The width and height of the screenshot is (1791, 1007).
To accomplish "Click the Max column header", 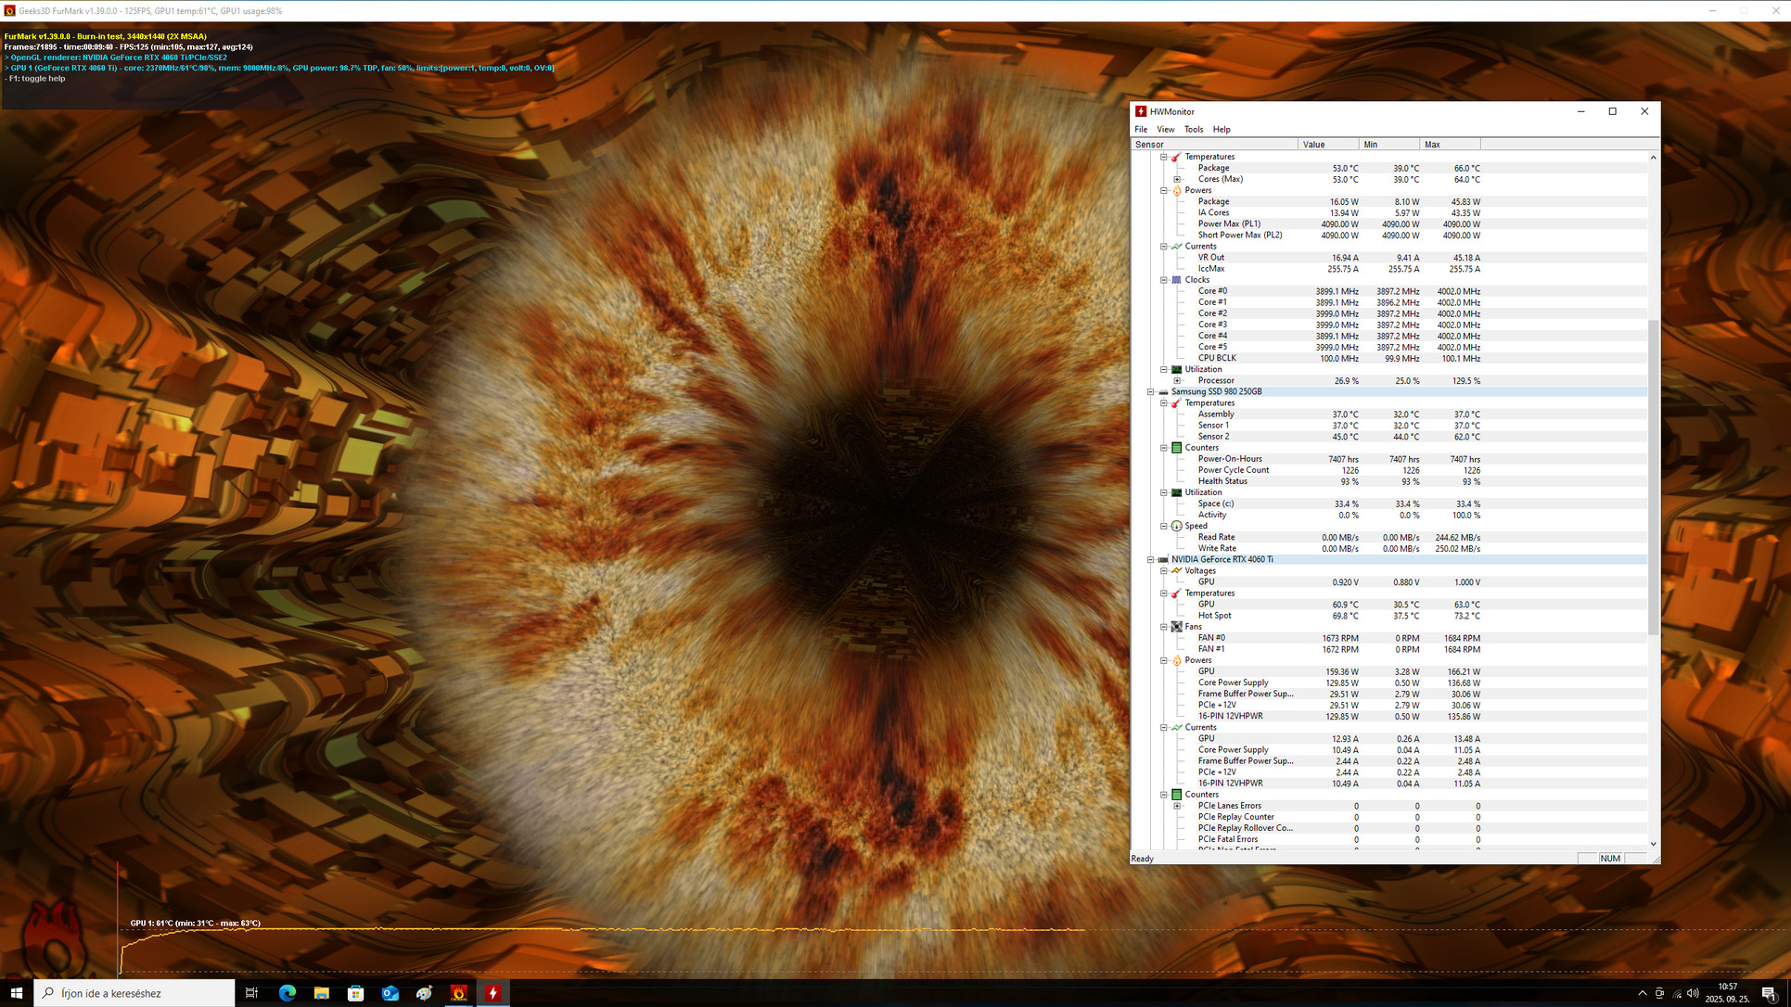I will (1449, 145).
